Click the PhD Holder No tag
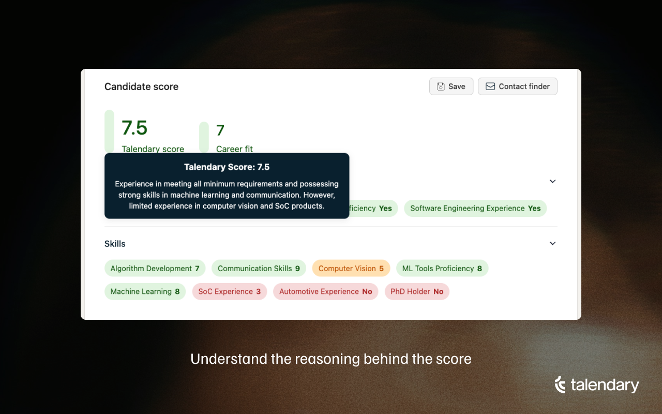This screenshot has width=662, height=414. click(417, 291)
